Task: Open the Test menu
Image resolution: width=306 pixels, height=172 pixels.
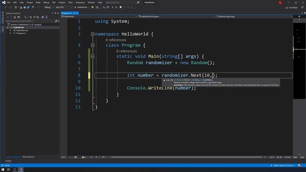Action: coord(54,2)
